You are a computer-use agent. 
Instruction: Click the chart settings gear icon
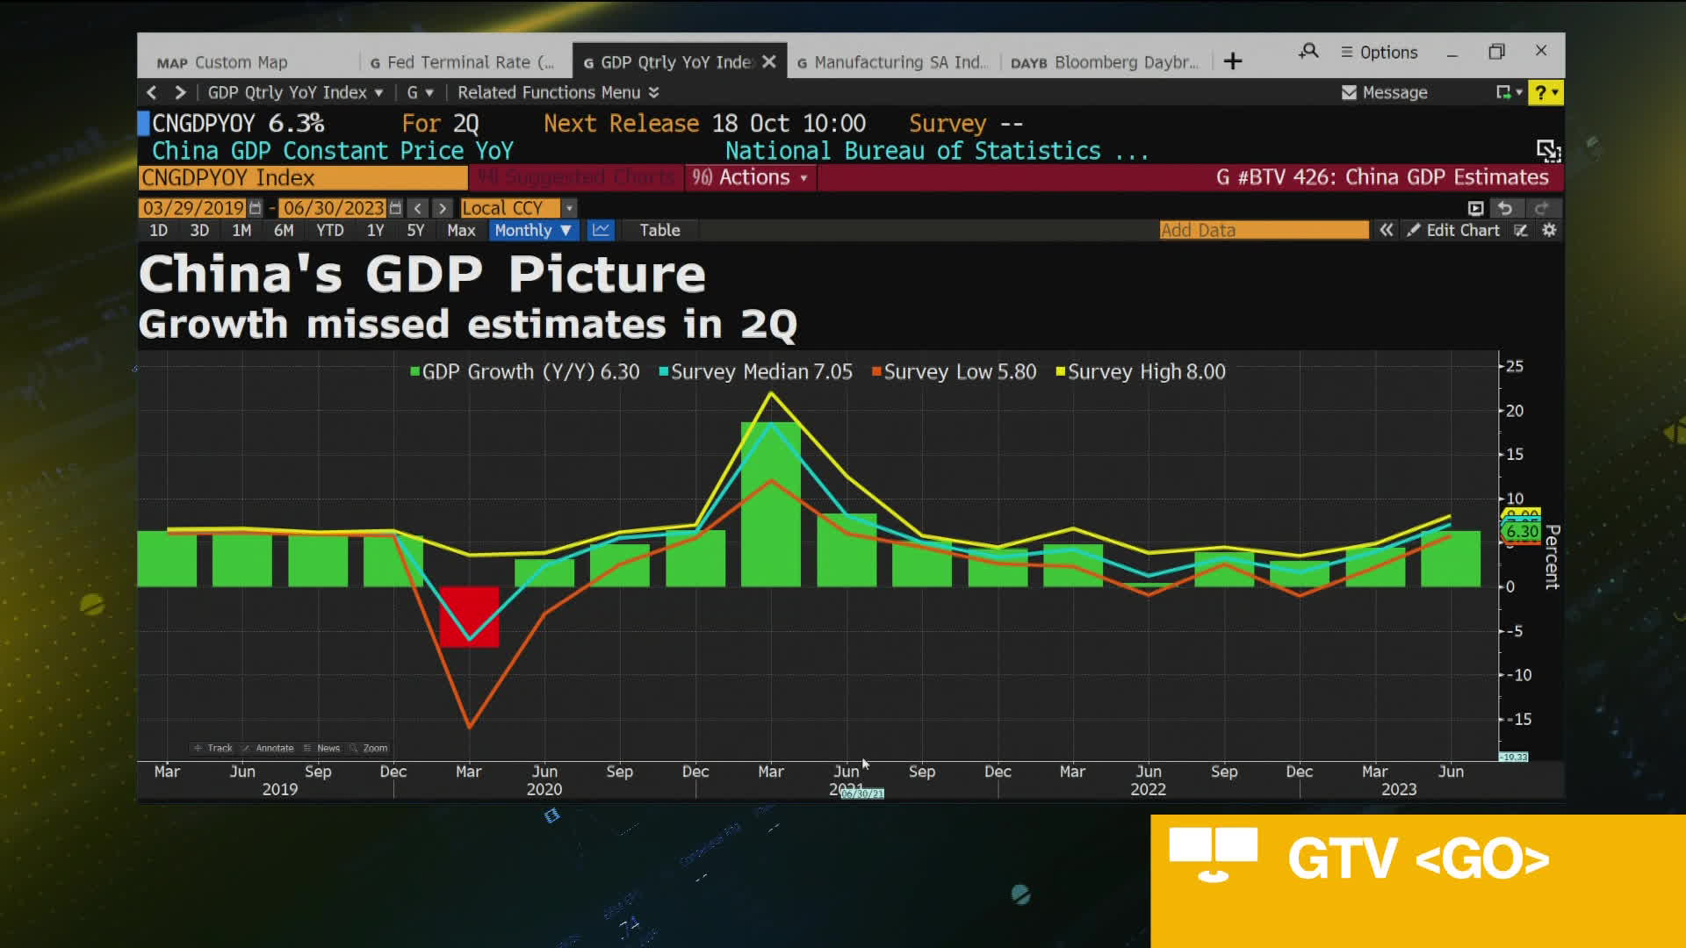click(1549, 230)
